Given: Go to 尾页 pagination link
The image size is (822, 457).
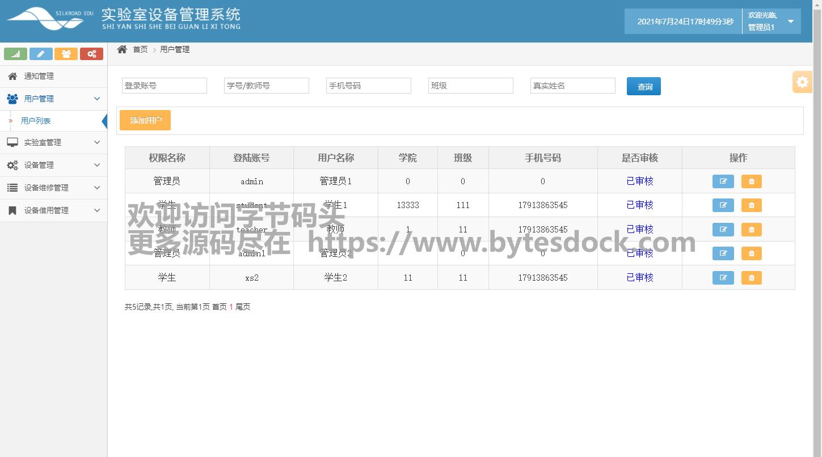Looking at the screenshot, I should 243,307.
